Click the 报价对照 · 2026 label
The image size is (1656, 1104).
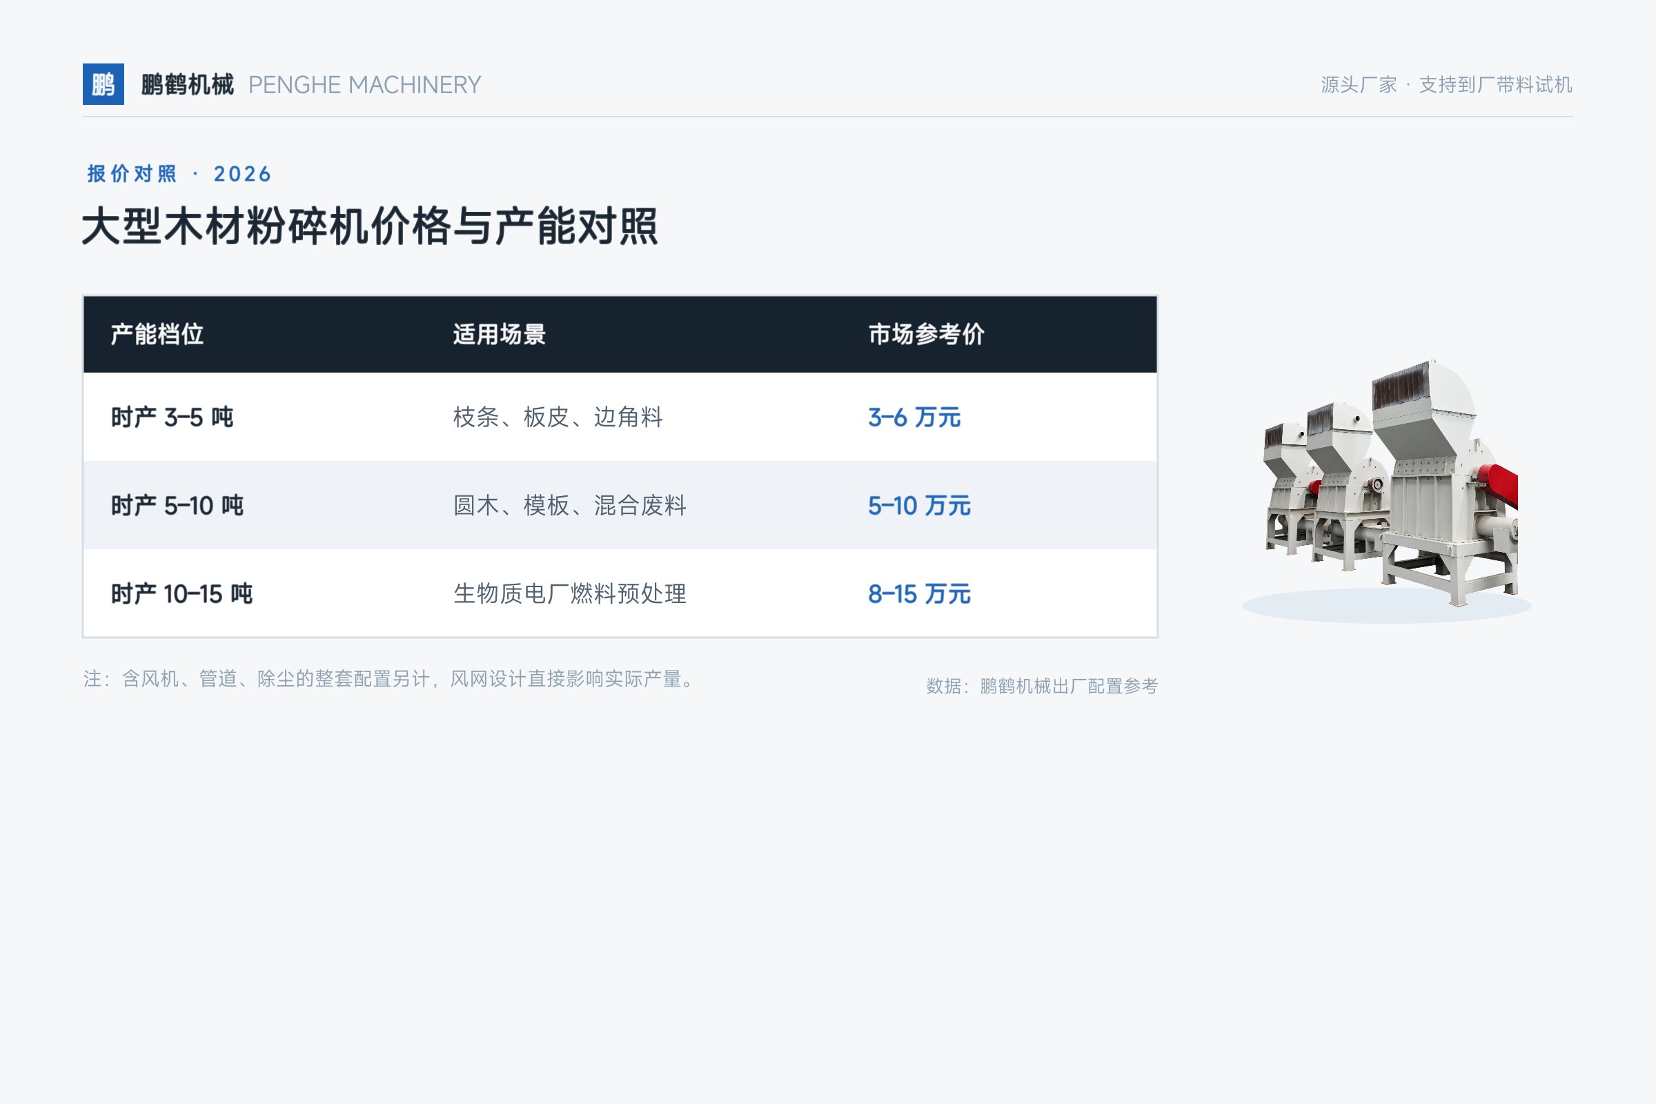(x=179, y=174)
